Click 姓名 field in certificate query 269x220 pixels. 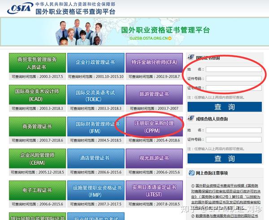point(234,69)
